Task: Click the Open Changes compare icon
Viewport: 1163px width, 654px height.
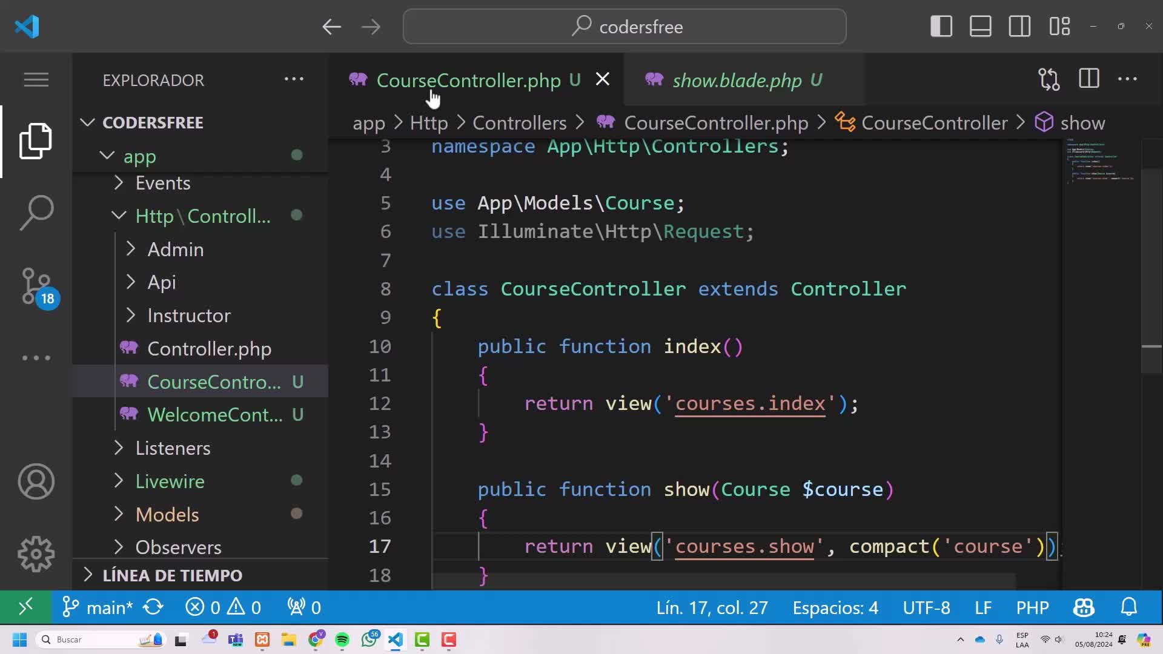Action: tap(1049, 79)
